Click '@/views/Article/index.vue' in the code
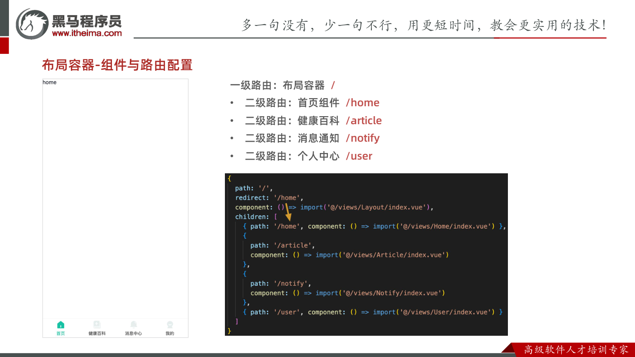This screenshot has width=635, height=357. pos(394,255)
